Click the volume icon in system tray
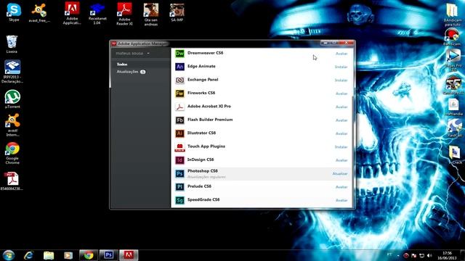Viewport: 465px width, 261px height. [x=429, y=255]
